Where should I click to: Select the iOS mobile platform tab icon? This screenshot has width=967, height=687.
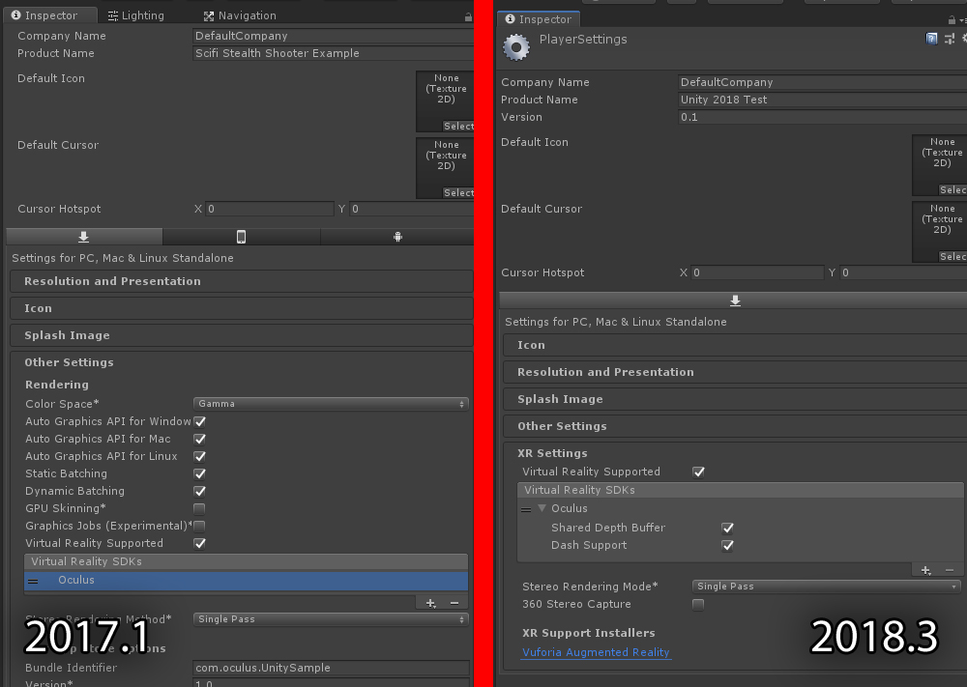coord(241,237)
